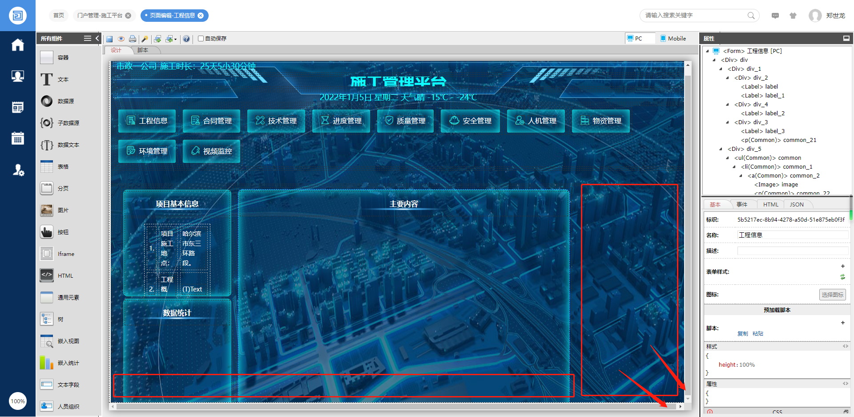
Task: Click the save disk icon in toolbar
Action: (109, 39)
